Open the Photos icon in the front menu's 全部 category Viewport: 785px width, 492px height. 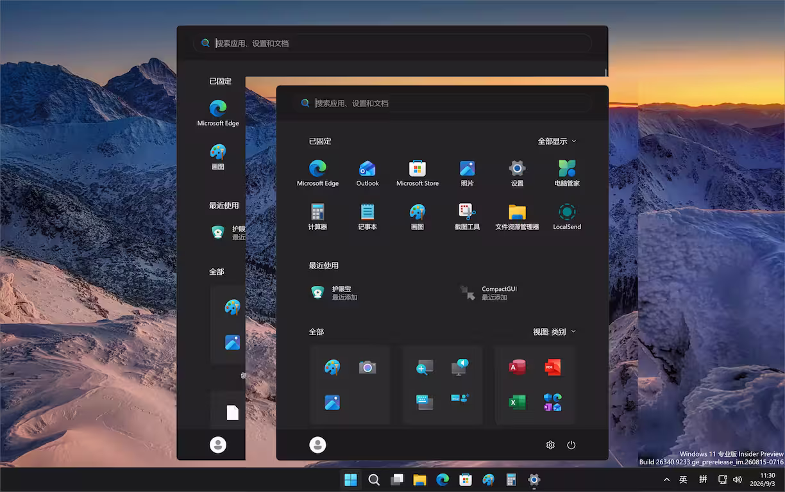click(x=332, y=402)
